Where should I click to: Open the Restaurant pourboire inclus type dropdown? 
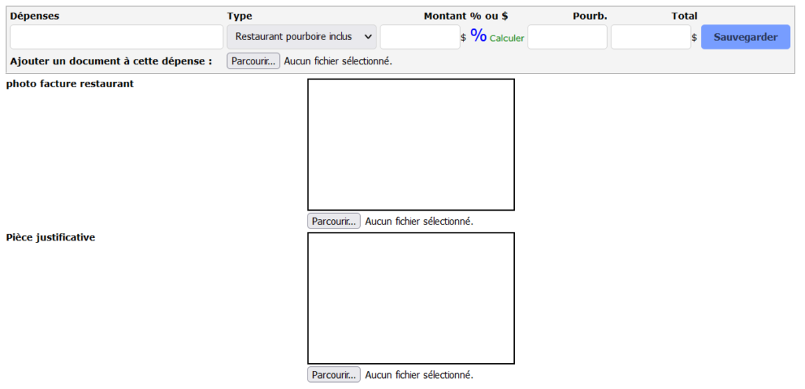[x=302, y=37]
